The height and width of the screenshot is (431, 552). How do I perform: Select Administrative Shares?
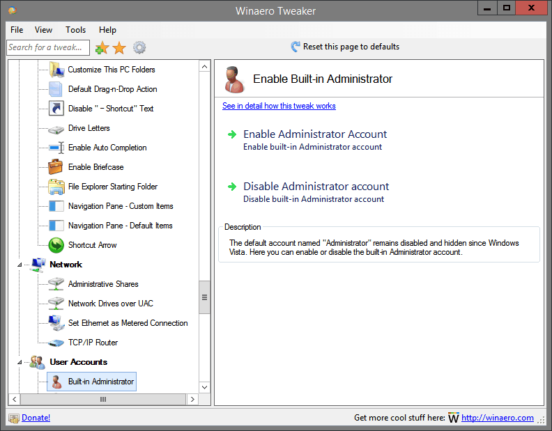[x=103, y=284]
